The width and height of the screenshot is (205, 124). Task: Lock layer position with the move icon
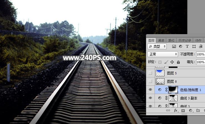click(x=172, y=62)
